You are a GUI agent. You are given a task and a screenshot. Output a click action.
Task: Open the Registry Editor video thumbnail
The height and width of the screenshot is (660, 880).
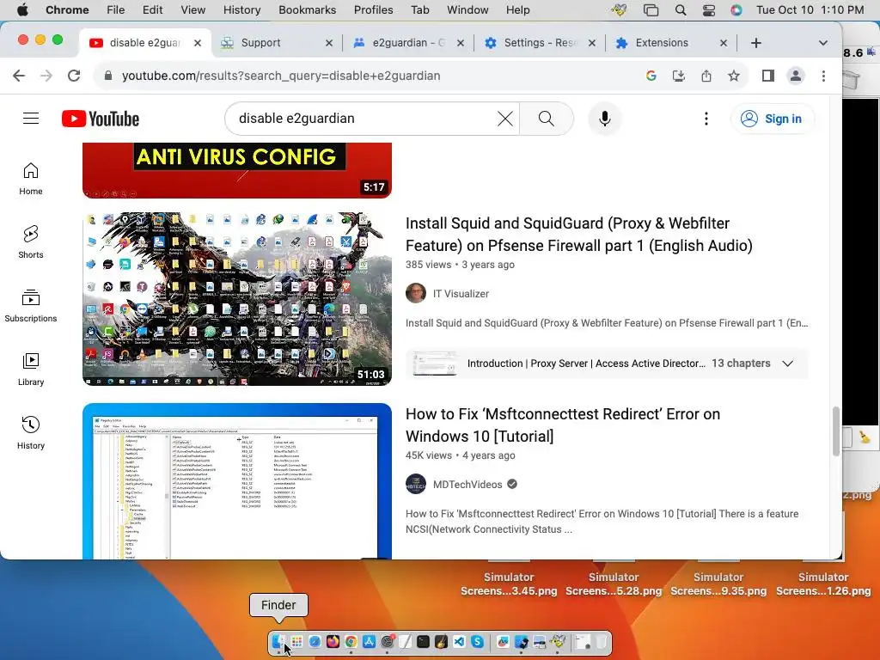[x=237, y=481]
